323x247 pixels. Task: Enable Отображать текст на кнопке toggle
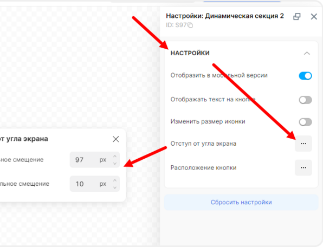pyautogui.click(x=305, y=100)
